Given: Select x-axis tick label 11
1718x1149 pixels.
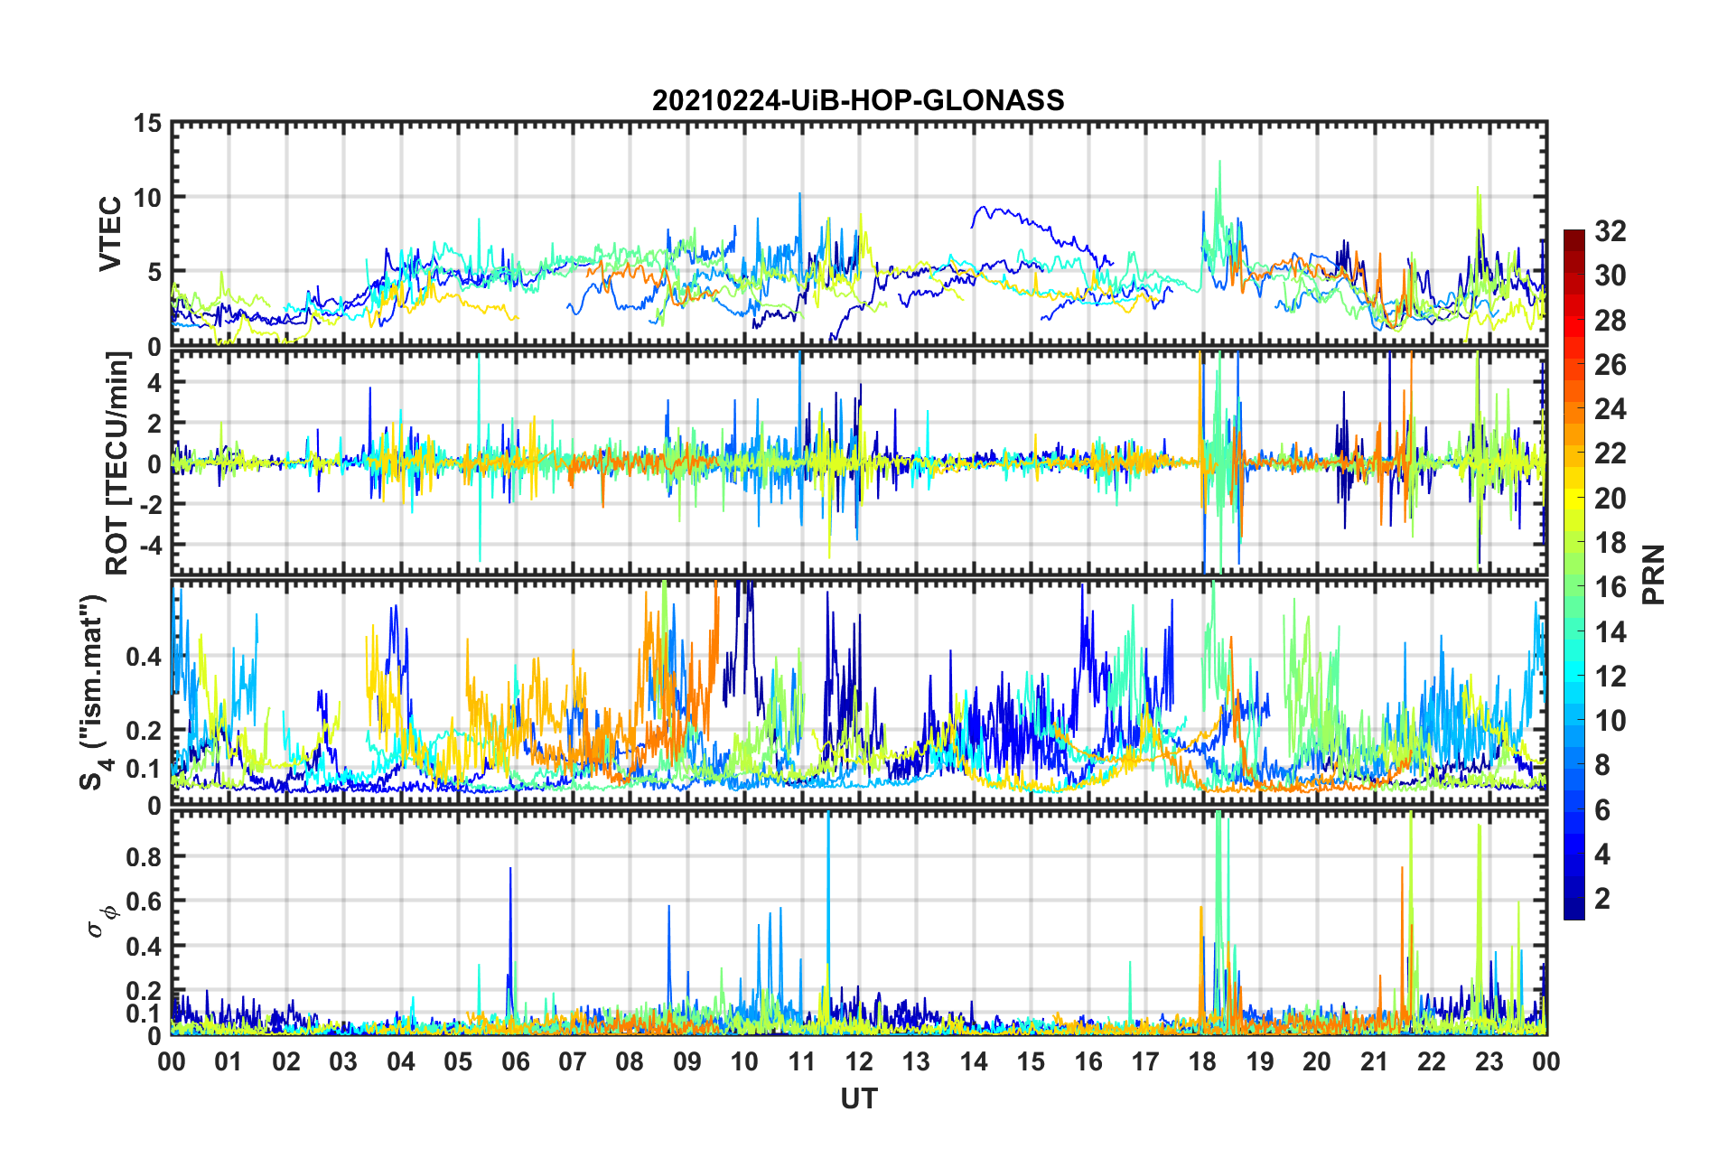Looking at the screenshot, I should [802, 1060].
